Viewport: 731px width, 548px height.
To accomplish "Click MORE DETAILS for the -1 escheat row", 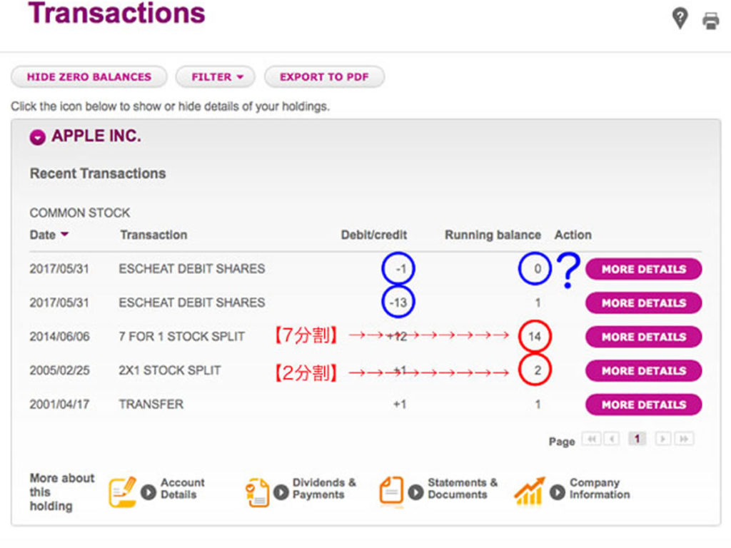I will click(x=643, y=269).
